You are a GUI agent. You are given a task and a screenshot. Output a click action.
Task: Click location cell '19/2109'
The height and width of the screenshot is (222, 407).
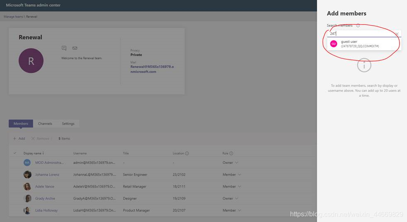pyautogui.click(x=179, y=198)
